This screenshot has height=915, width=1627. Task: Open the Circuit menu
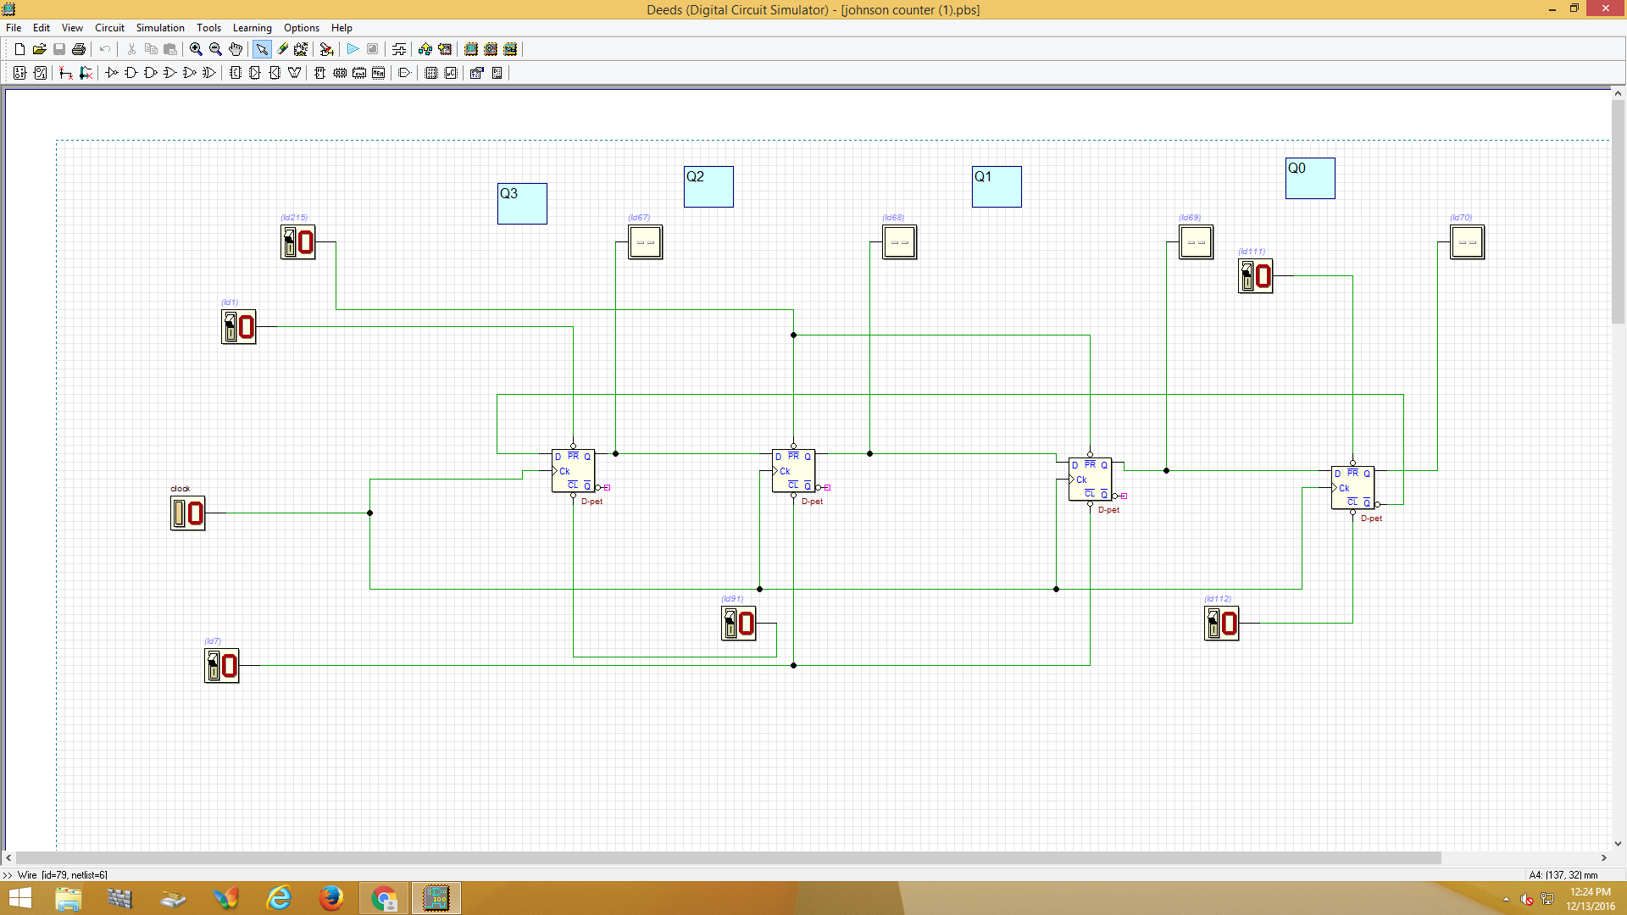point(109,28)
